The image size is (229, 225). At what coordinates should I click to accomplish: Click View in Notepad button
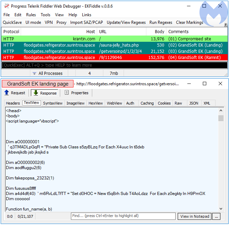tap(195, 216)
